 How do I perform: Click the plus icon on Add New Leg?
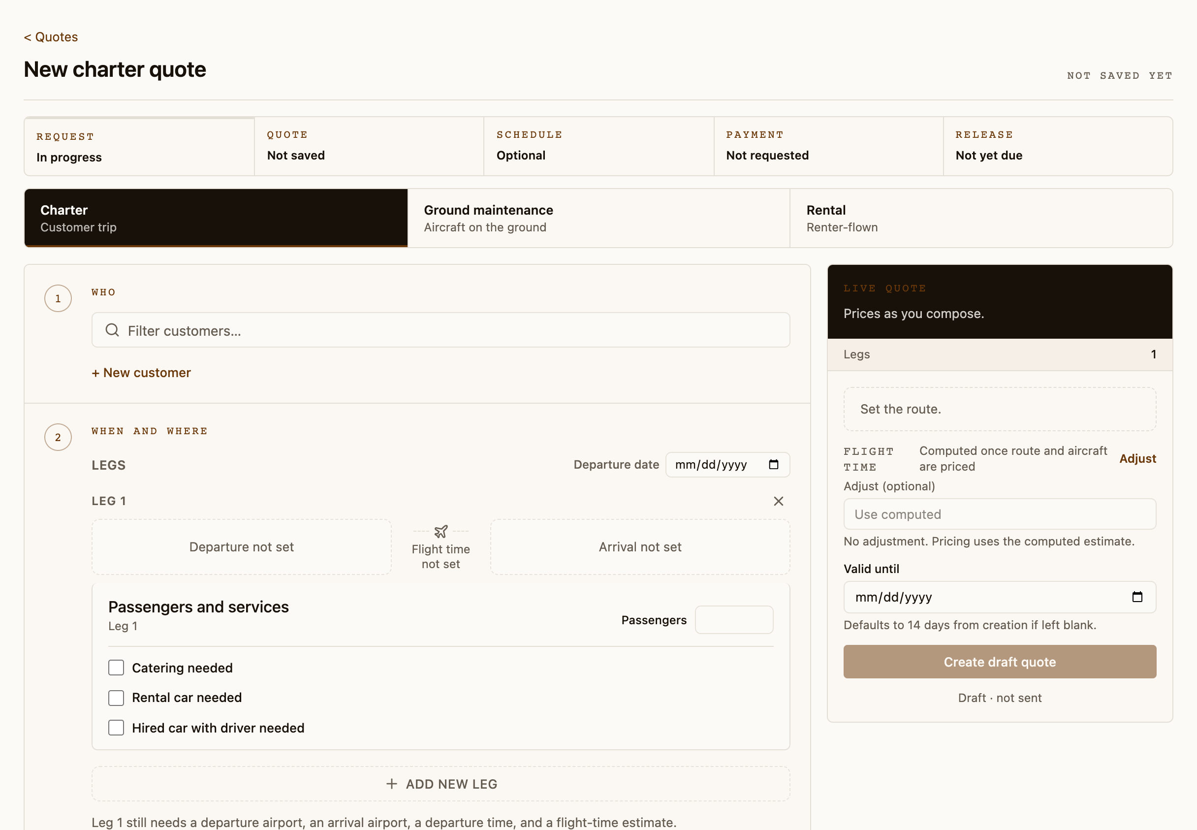pos(392,784)
